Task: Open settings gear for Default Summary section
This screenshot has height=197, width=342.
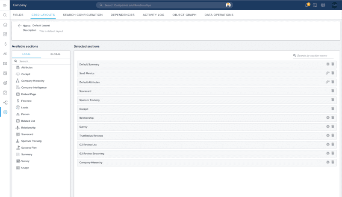Action: click(x=328, y=64)
